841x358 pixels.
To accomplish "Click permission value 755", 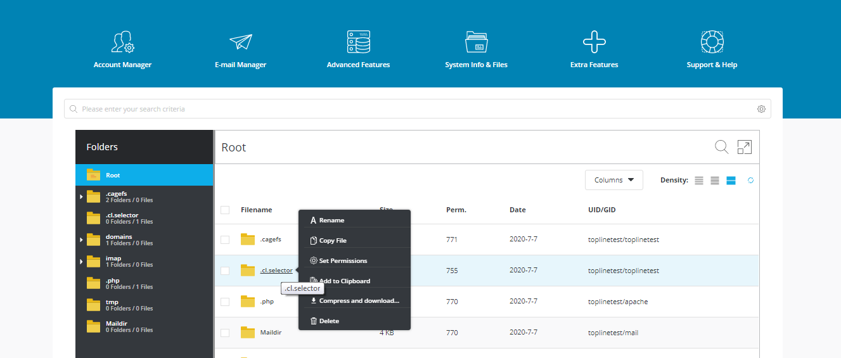I will point(452,271).
